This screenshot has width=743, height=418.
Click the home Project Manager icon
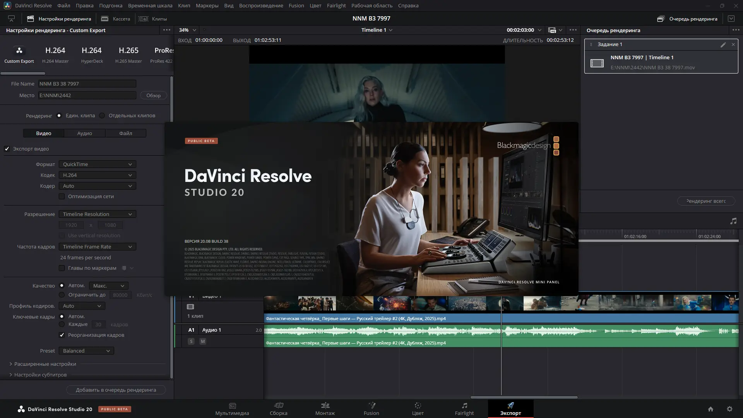coord(710,409)
